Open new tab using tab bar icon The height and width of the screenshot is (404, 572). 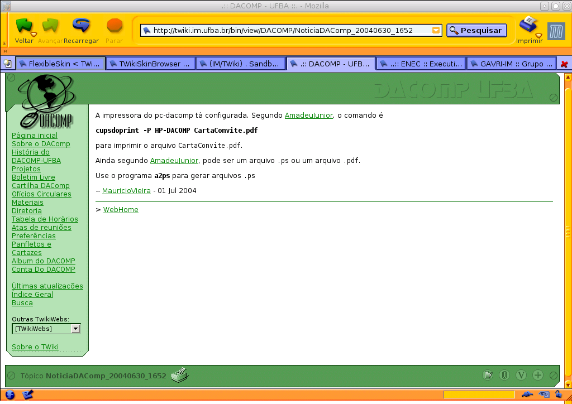tap(7, 64)
